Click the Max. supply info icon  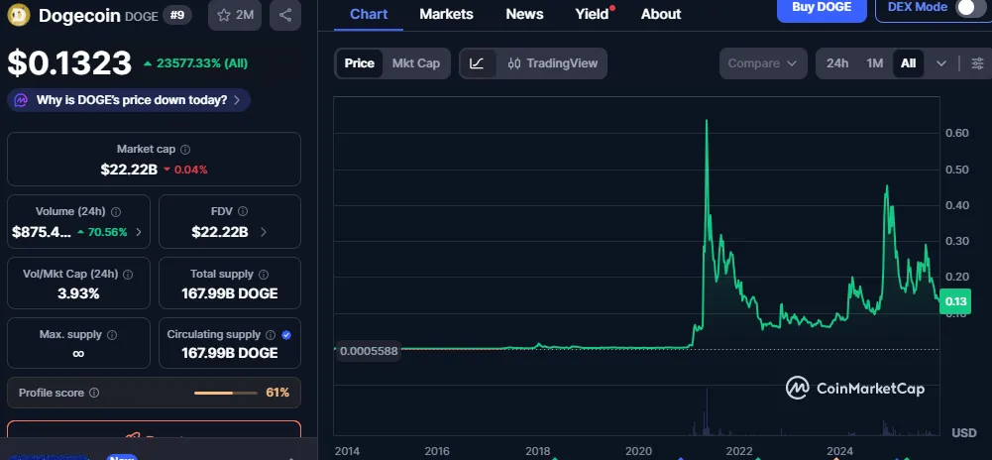click(112, 335)
